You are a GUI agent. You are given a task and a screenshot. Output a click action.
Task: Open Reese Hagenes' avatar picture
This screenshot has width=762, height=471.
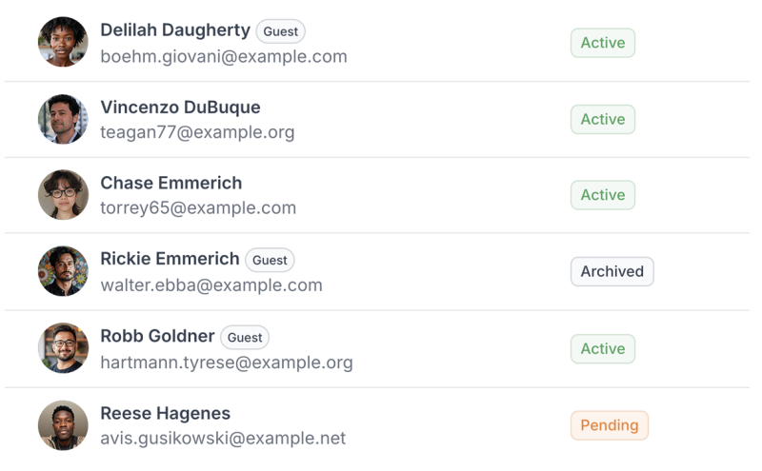pyautogui.click(x=63, y=425)
